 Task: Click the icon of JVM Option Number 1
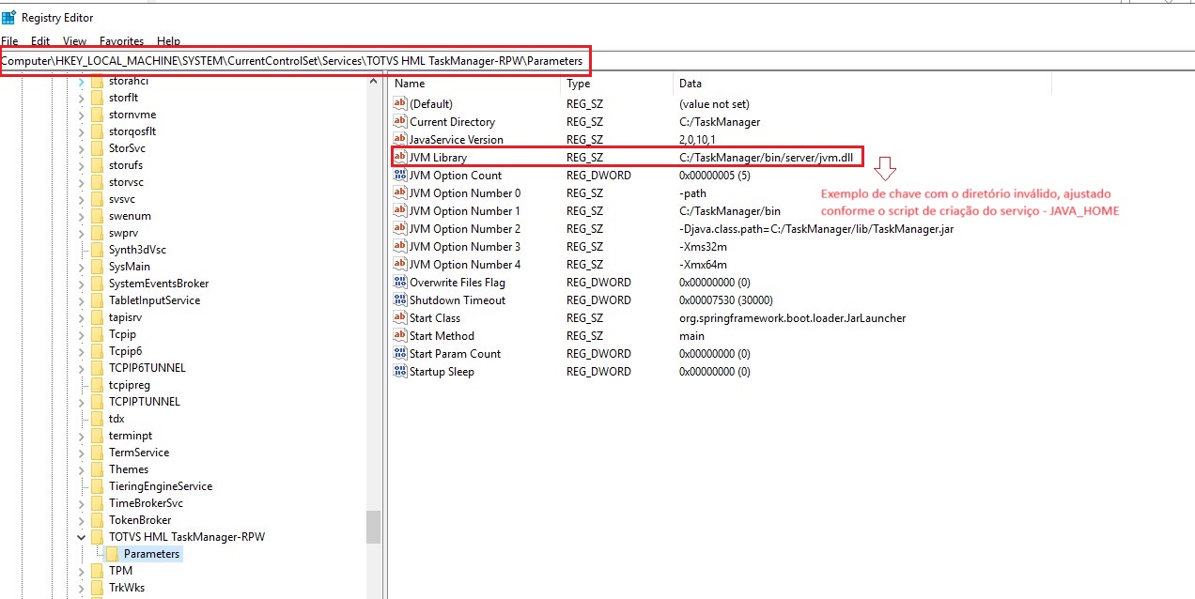[400, 211]
